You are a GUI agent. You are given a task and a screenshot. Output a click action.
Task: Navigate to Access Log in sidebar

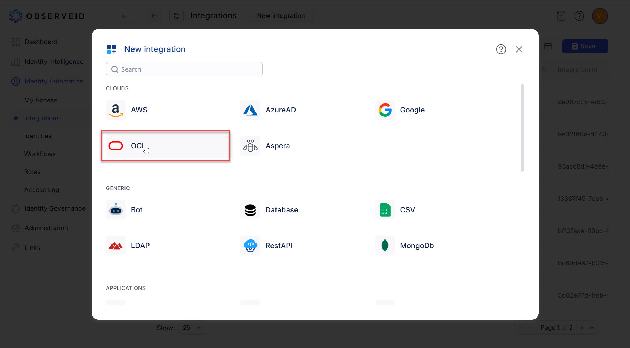41,189
